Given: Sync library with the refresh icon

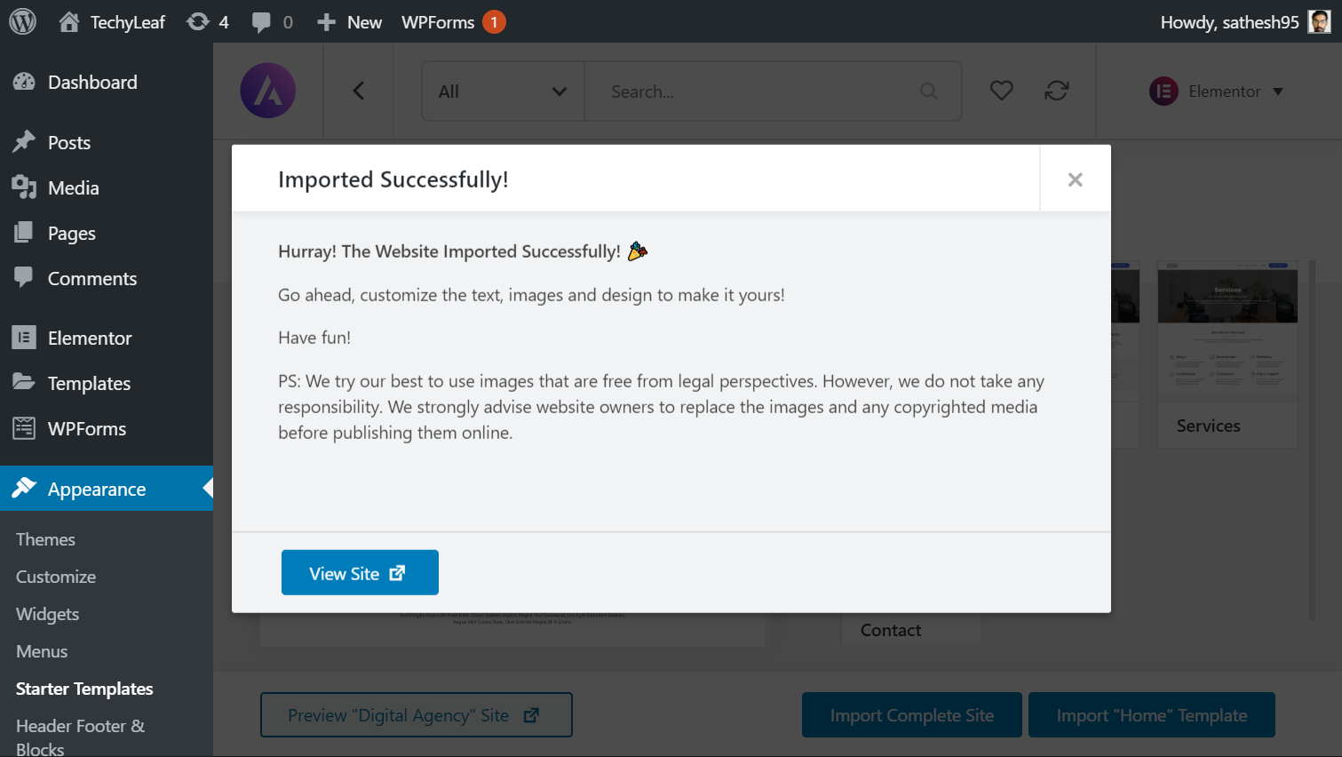Looking at the screenshot, I should click(1057, 91).
